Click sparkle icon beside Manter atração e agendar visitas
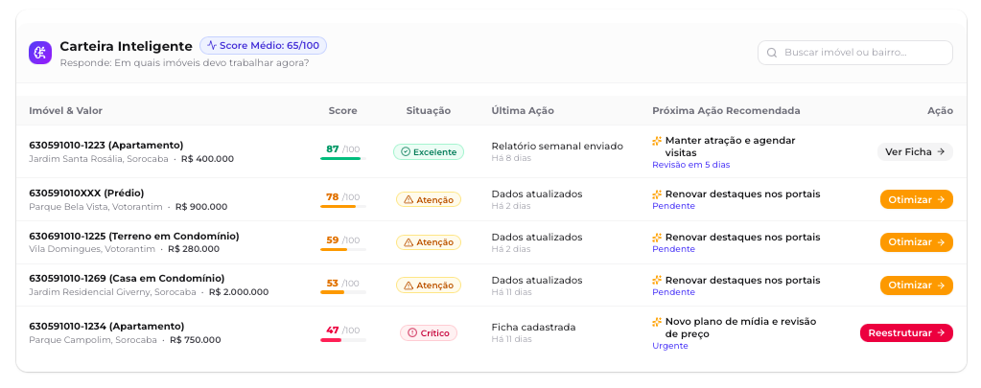Image resolution: width=981 pixels, height=388 pixels. click(x=657, y=141)
